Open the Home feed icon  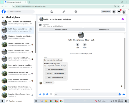[52, 12]
